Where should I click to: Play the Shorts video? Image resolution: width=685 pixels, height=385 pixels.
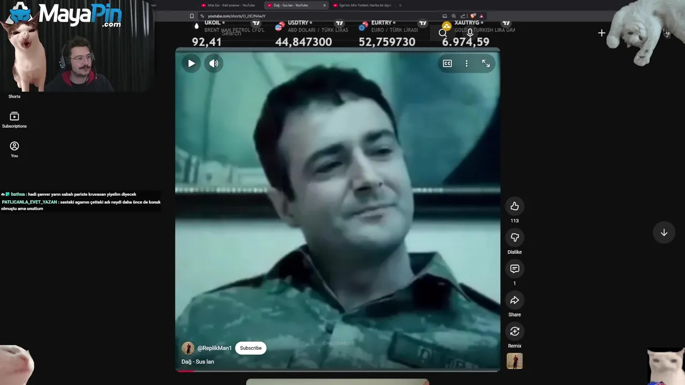[x=191, y=63]
